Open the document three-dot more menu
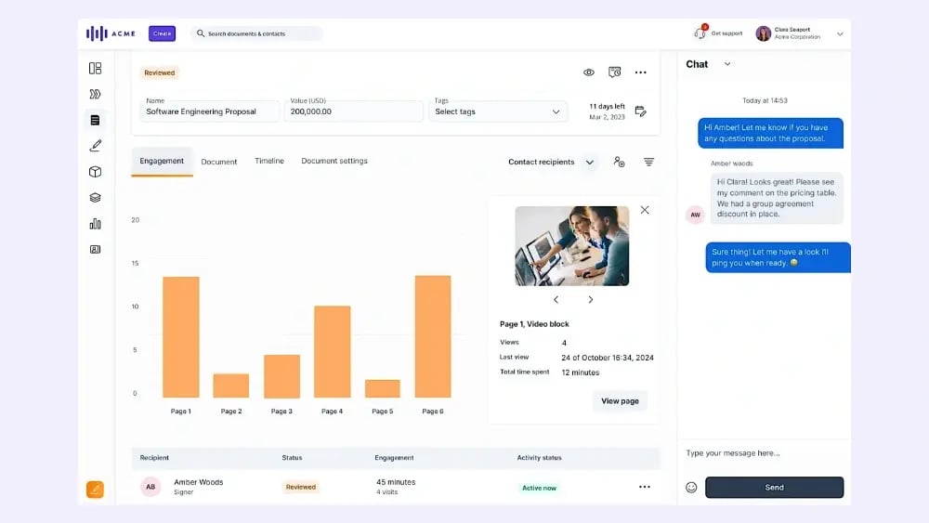This screenshot has height=523, width=929. click(x=640, y=72)
